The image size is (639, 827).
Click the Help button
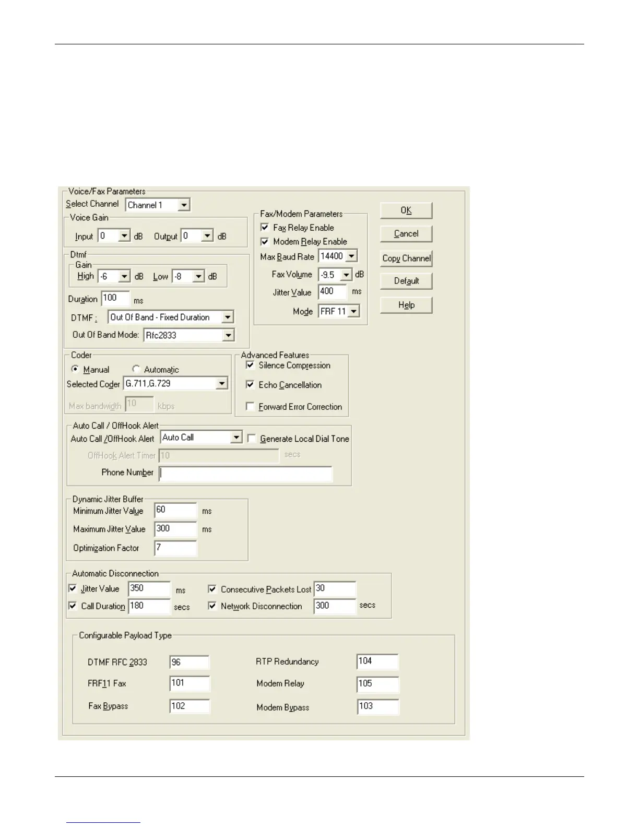tap(406, 305)
